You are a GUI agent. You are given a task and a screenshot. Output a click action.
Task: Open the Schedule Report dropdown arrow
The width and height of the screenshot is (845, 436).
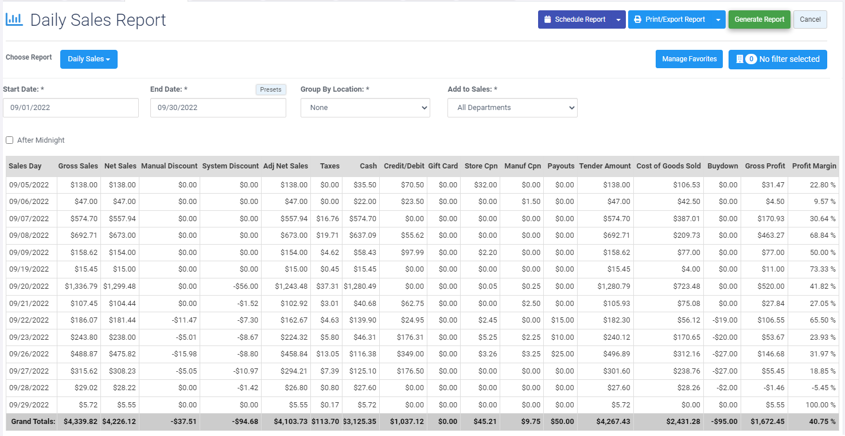618,19
